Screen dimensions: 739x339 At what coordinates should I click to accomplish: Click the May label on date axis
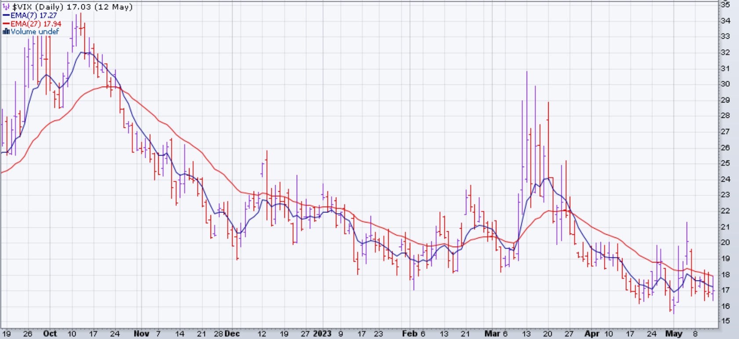tap(673, 334)
